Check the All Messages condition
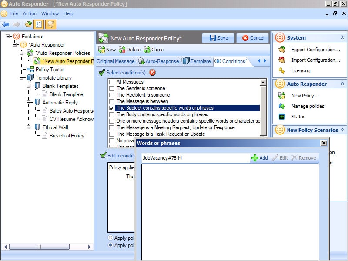 pyautogui.click(x=112, y=82)
